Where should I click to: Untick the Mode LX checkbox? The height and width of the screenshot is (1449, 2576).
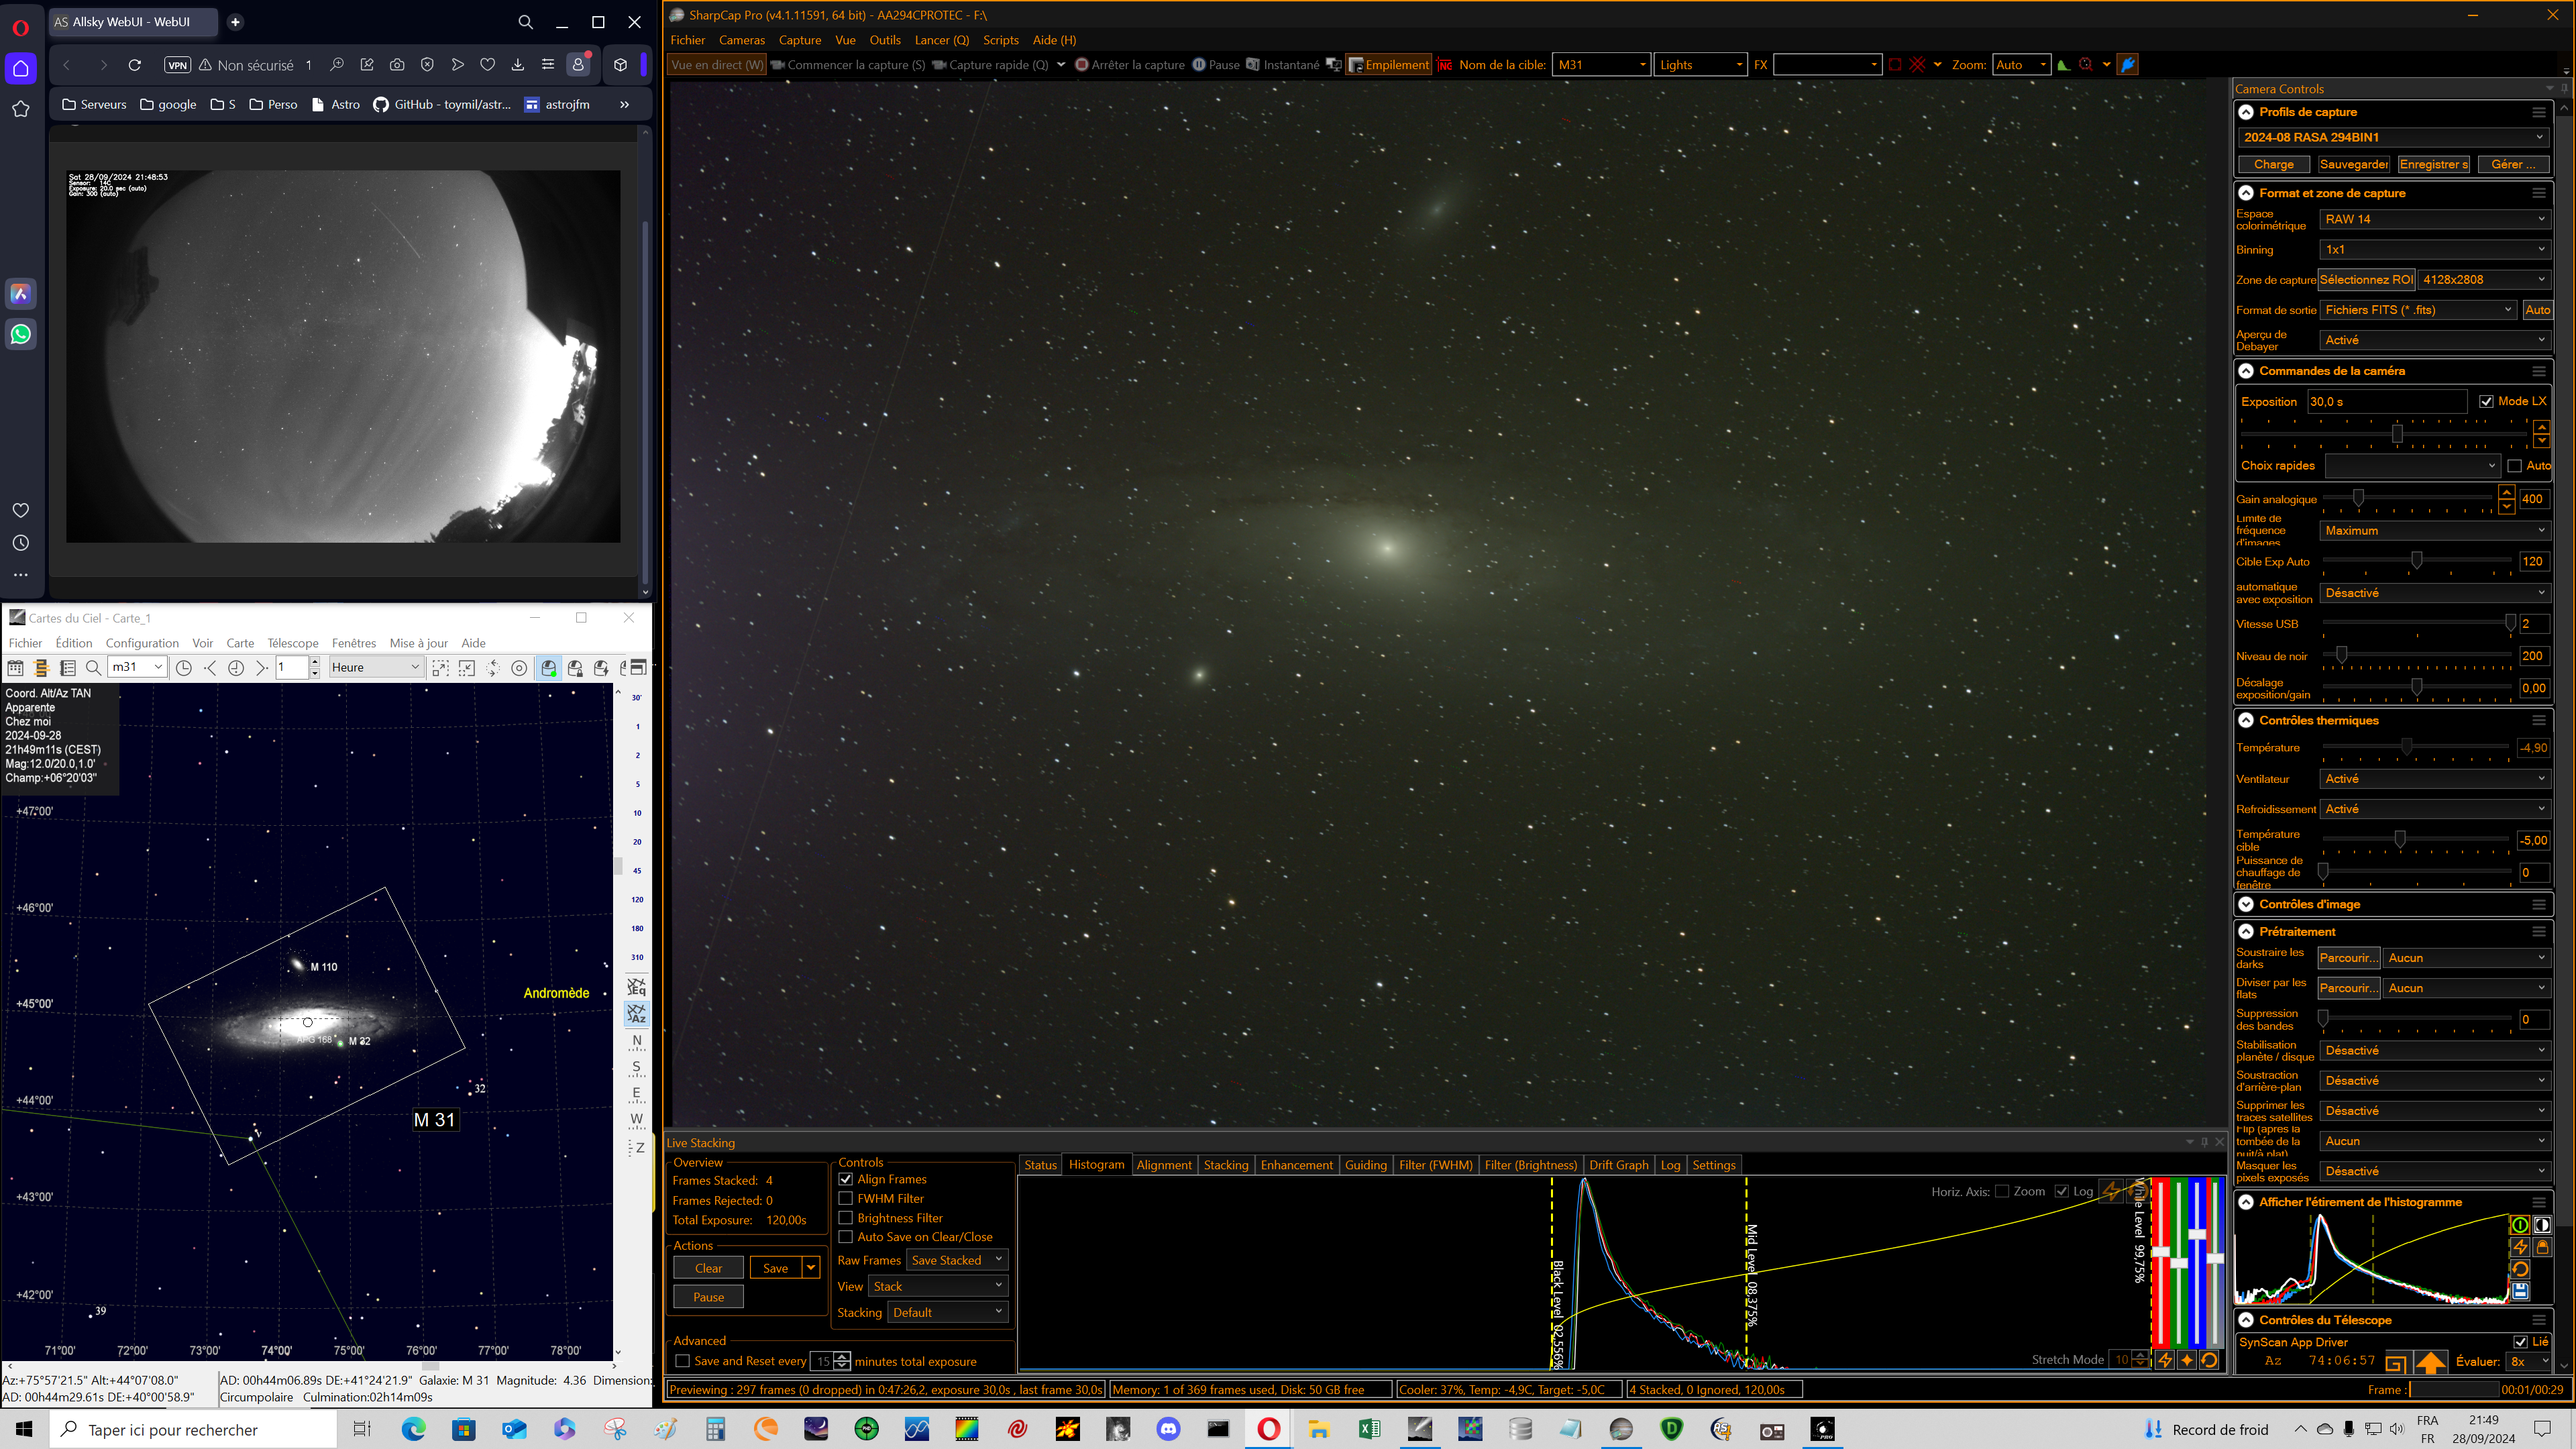point(2486,402)
